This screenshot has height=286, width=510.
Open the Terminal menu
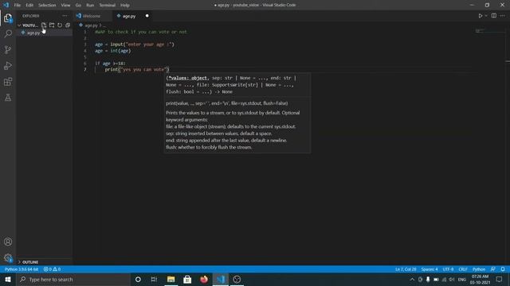(x=107, y=5)
